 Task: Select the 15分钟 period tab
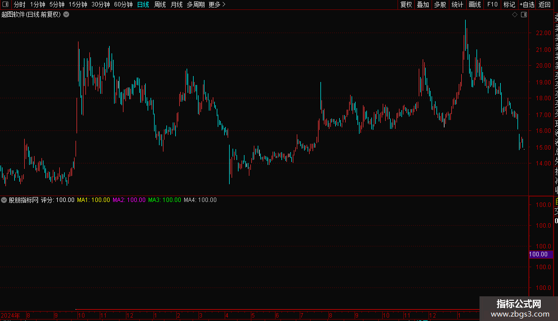78,4
